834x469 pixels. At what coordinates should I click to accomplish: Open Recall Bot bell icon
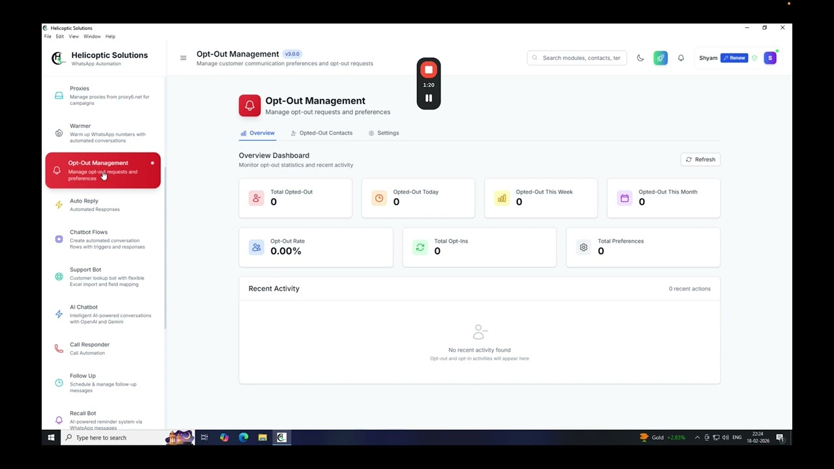coord(59,420)
